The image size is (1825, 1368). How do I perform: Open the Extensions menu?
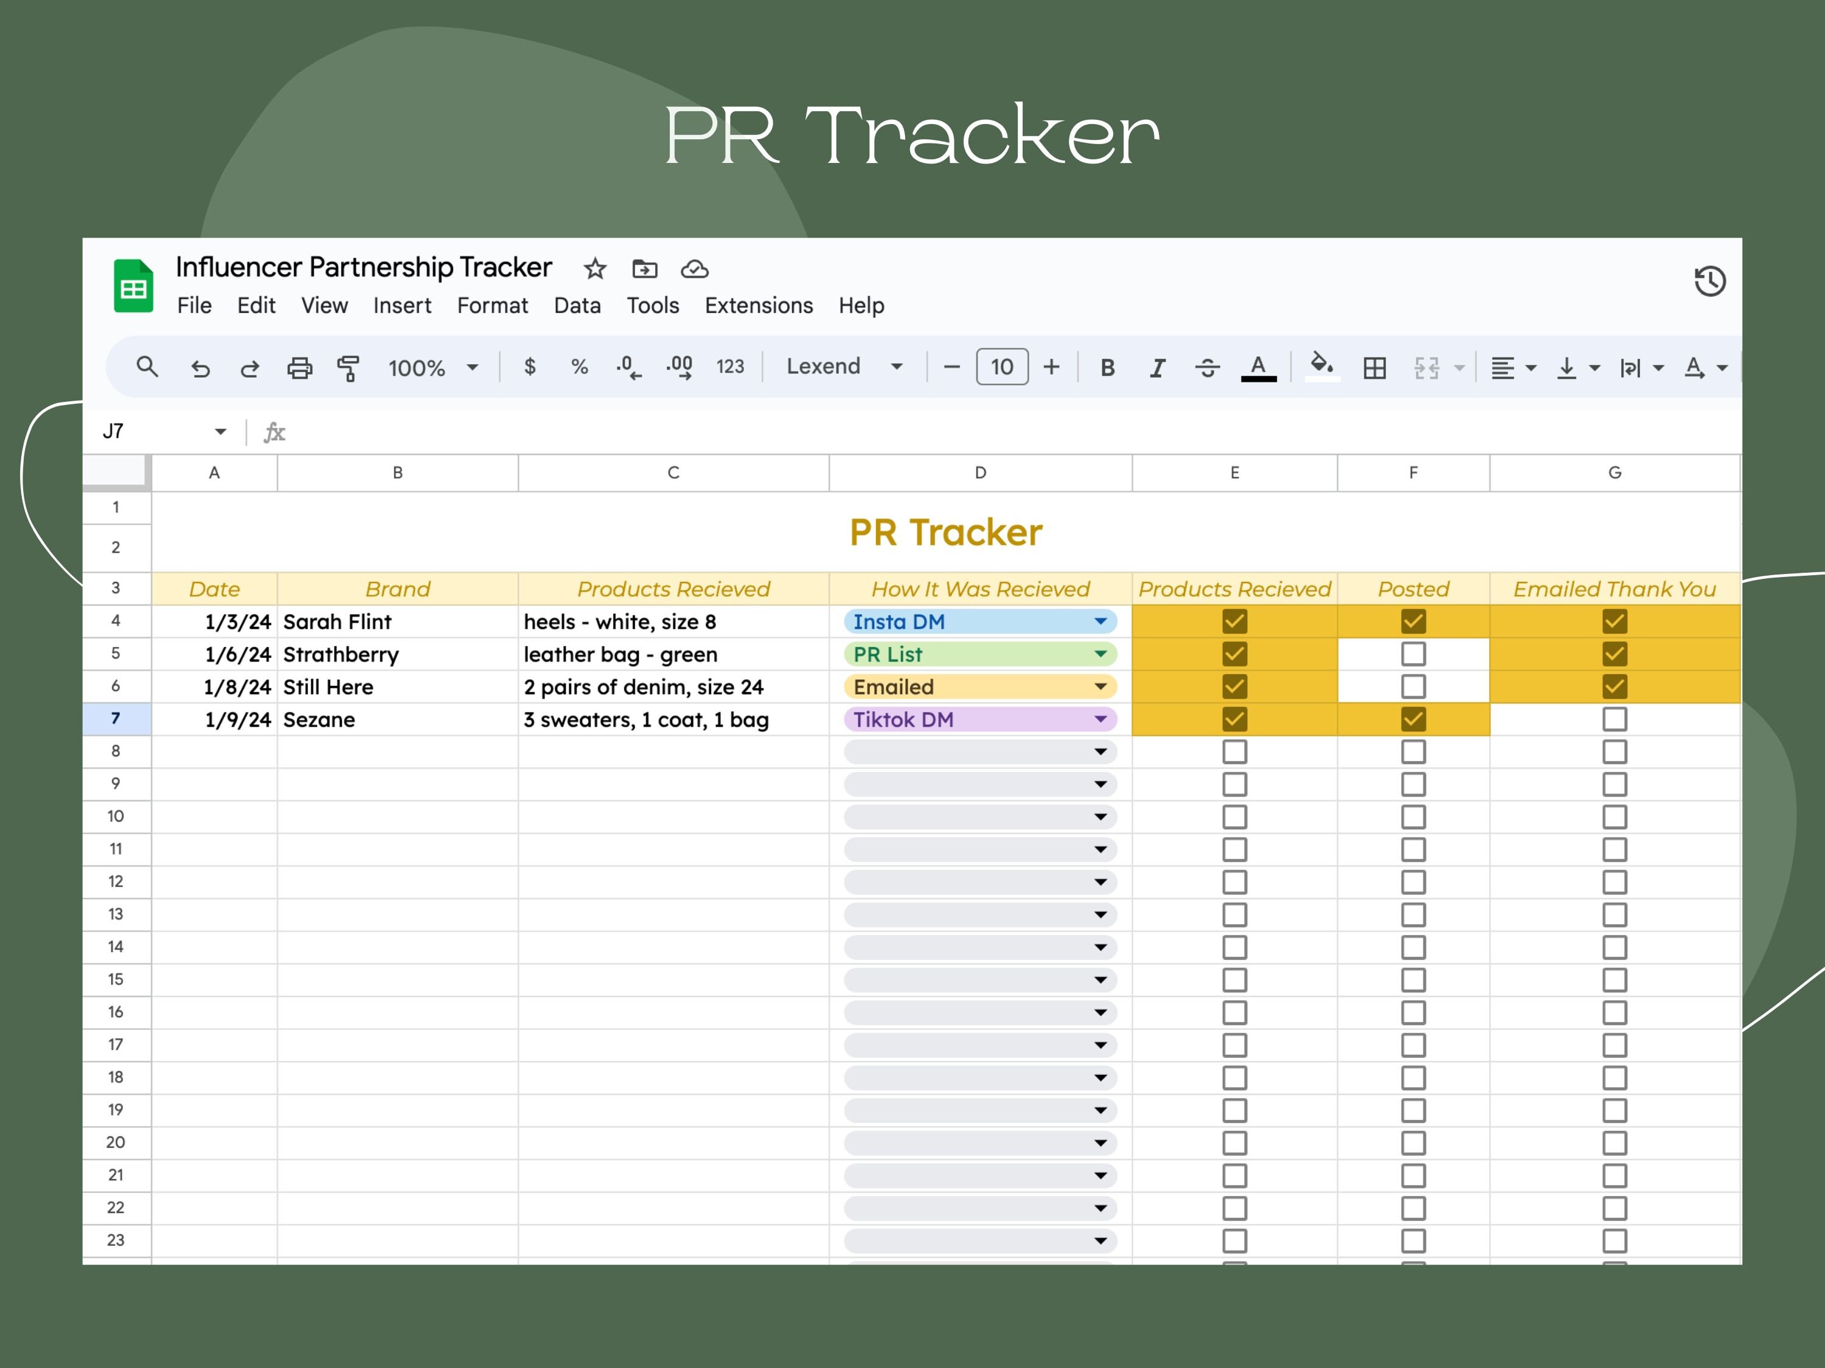pos(758,305)
